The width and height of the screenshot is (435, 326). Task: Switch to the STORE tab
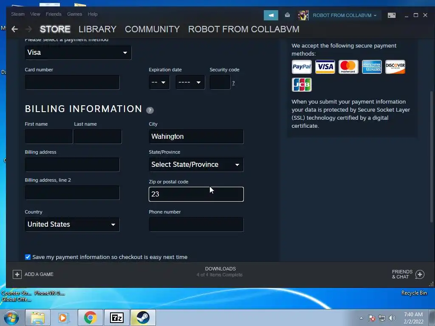[x=55, y=29]
